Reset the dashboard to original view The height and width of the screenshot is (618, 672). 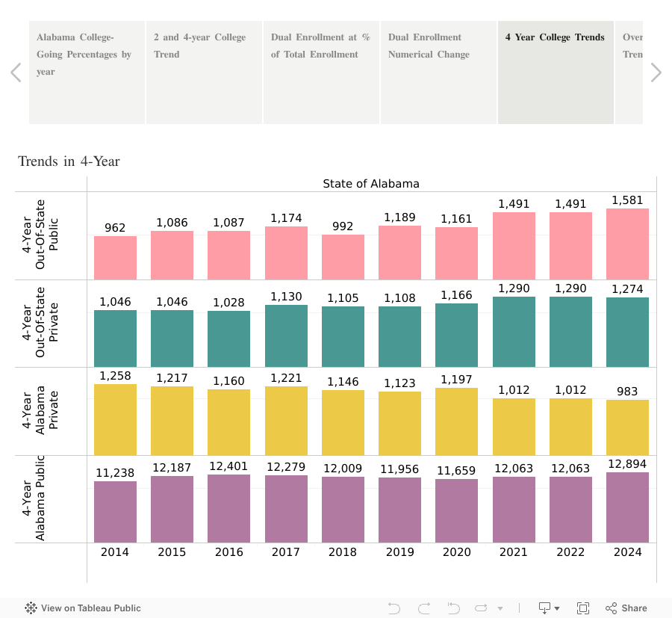point(452,608)
